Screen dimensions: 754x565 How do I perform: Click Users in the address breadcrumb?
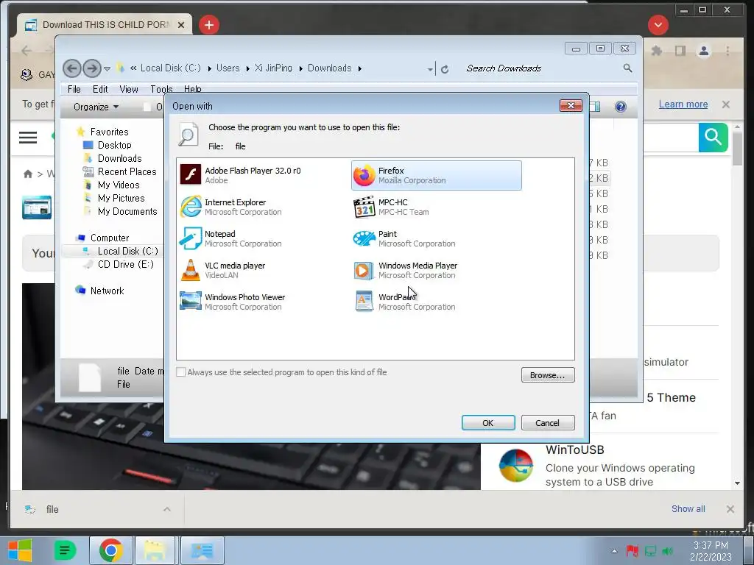coord(228,68)
